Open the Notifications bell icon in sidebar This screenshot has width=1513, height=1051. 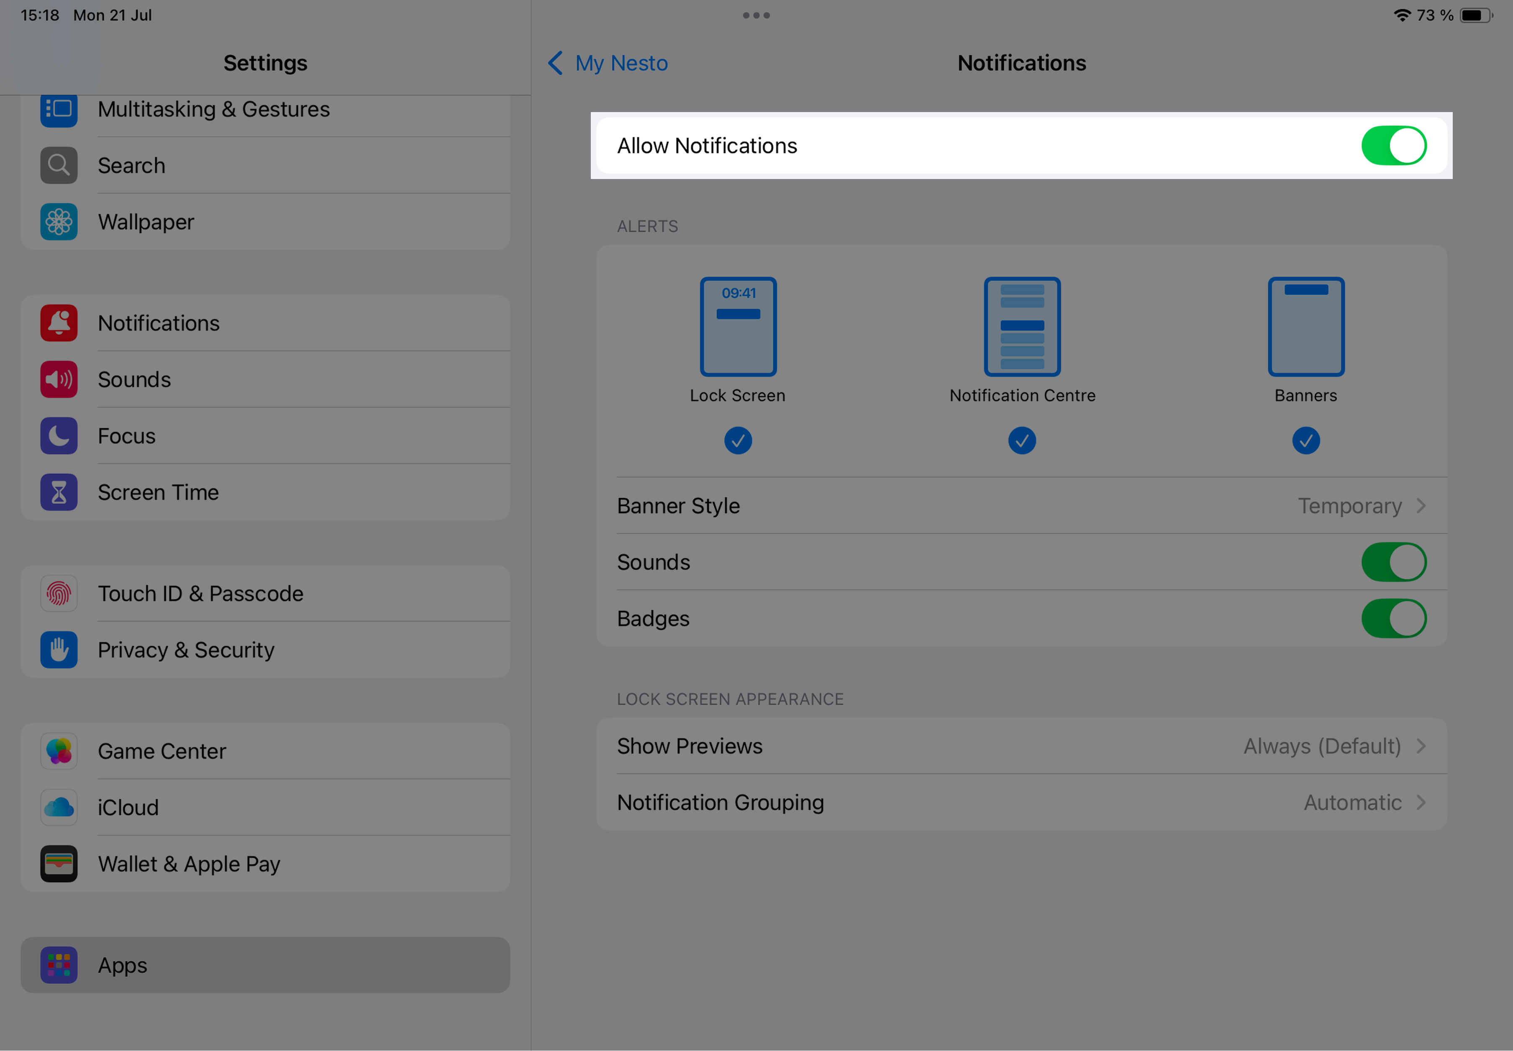click(59, 323)
